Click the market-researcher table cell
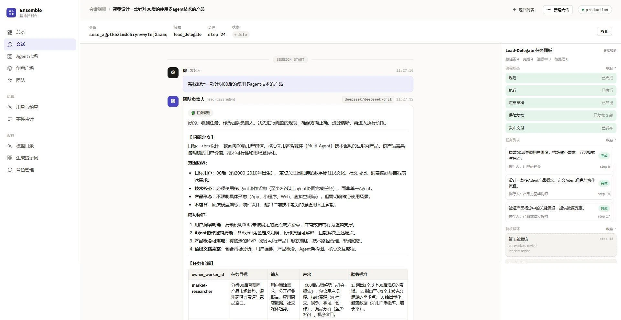Screen dimensions: 621x320 (x=208, y=300)
